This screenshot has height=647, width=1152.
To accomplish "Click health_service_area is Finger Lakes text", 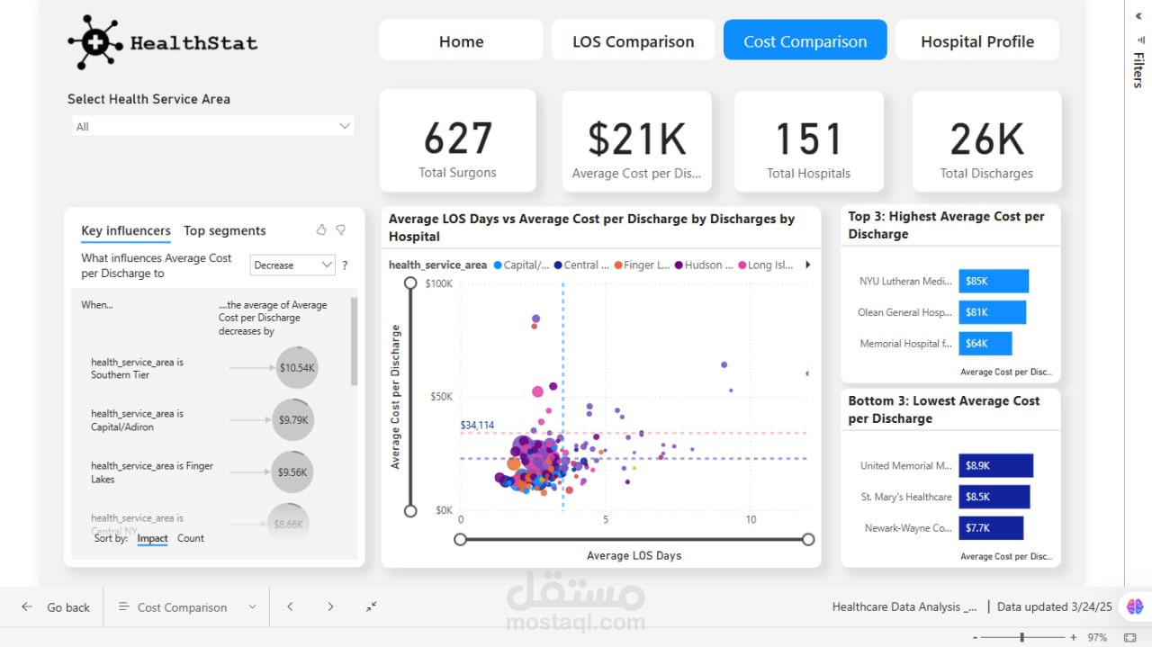I will (151, 472).
